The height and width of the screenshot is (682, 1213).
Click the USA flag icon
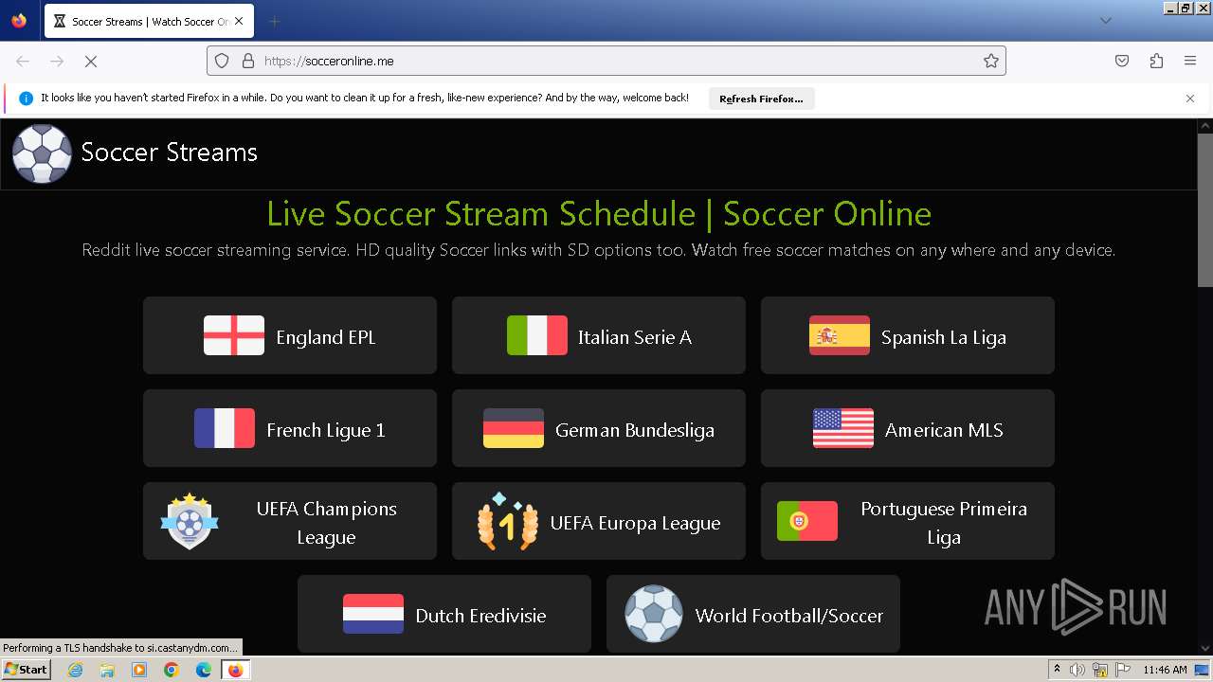(x=843, y=428)
